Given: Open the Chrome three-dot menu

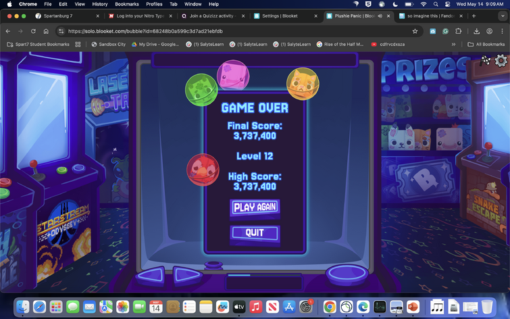Looking at the screenshot, I should coord(502,31).
